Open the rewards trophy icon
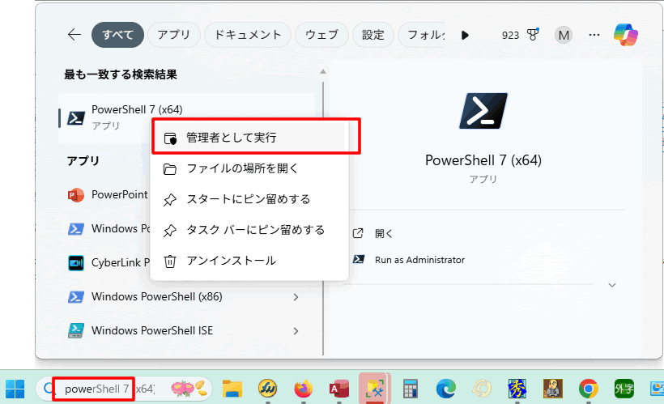The height and width of the screenshot is (404, 664). (x=533, y=34)
